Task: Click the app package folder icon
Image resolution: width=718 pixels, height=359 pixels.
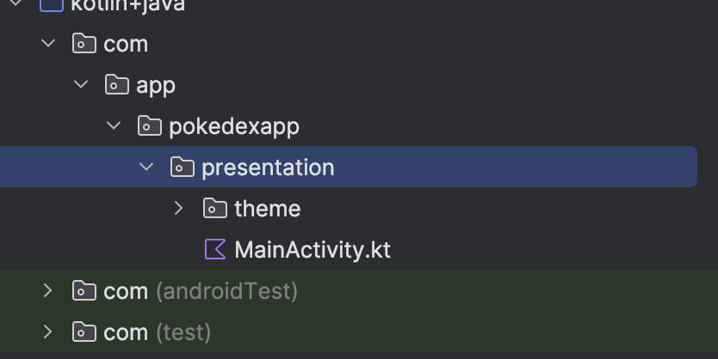Action: point(116,85)
